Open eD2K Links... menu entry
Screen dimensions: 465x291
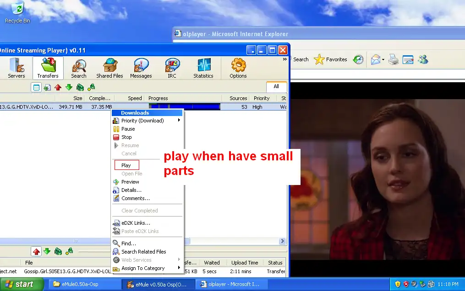(x=147, y=223)
